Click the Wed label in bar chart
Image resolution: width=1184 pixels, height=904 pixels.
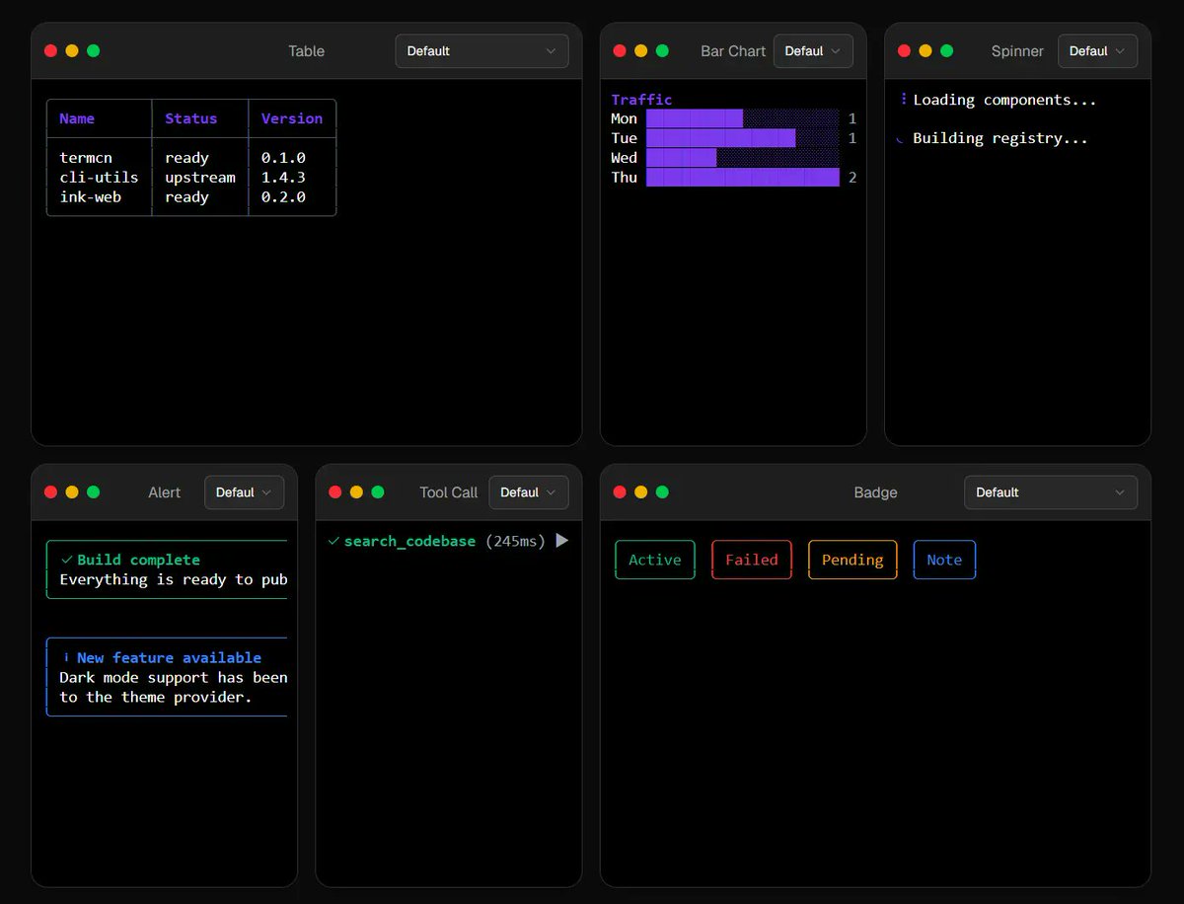point(625,158)
